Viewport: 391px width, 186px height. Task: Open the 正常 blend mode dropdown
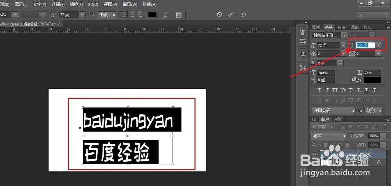tap(329, 136)
